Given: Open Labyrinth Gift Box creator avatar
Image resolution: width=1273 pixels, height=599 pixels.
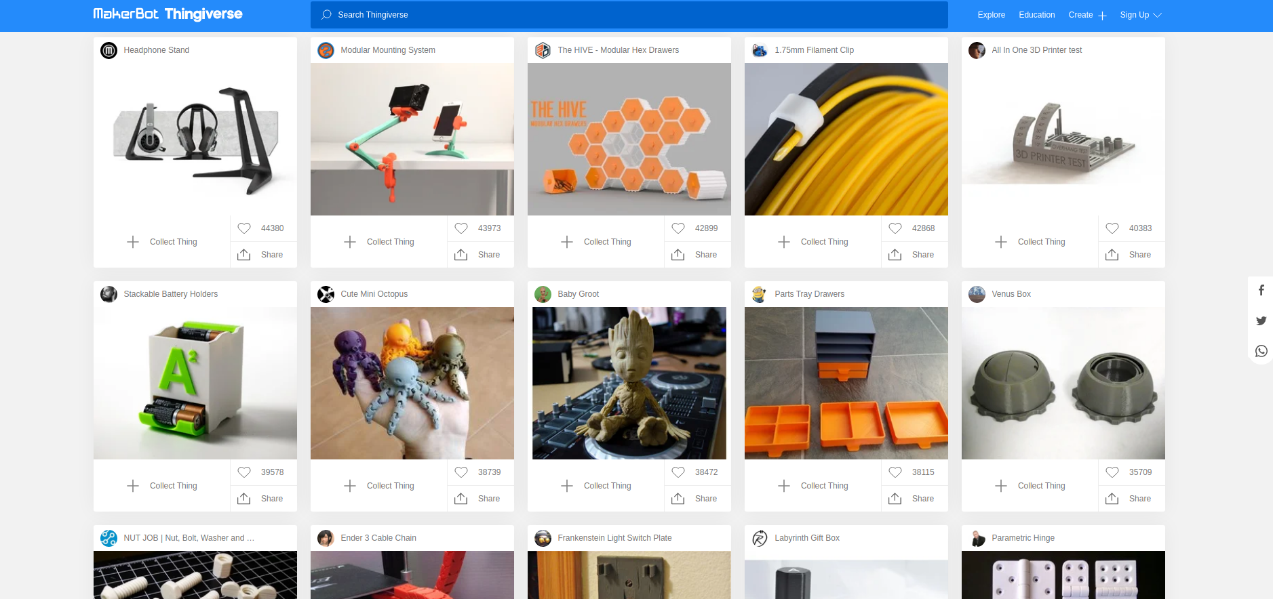Looking at the screenshot, I should click(x=760, y=538).
